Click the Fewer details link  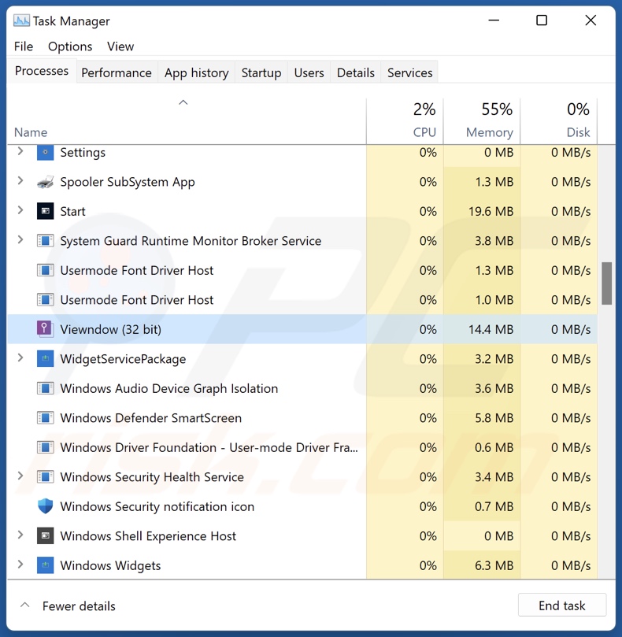[x=79, y=606]
